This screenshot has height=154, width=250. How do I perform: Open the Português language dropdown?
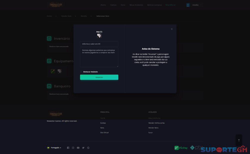(54, 148)
